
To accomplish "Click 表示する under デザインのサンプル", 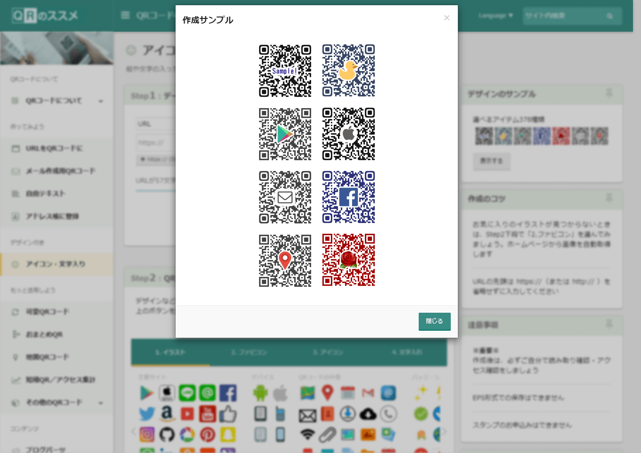I will point(491,161).
